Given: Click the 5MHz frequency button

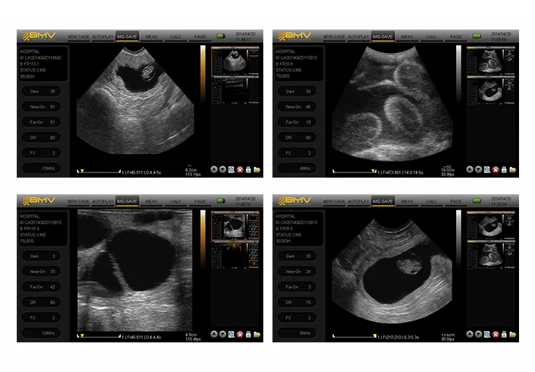Looking at the screenshot, I should pyautogui.click(x=297, y=333).
